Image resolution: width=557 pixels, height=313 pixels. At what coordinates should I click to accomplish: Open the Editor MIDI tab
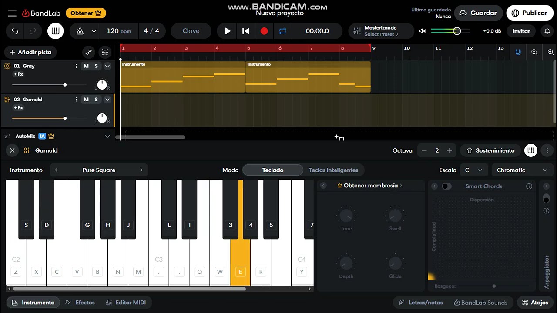coord(126,303)
